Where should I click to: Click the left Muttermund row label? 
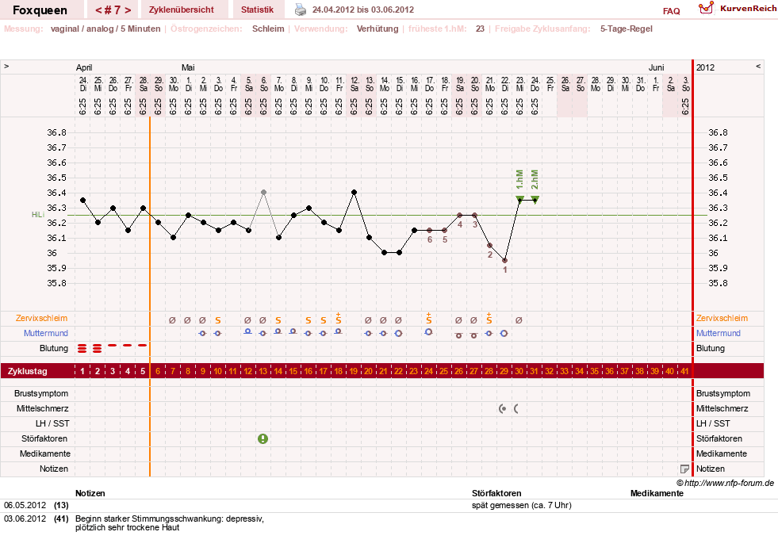(46, 333)
